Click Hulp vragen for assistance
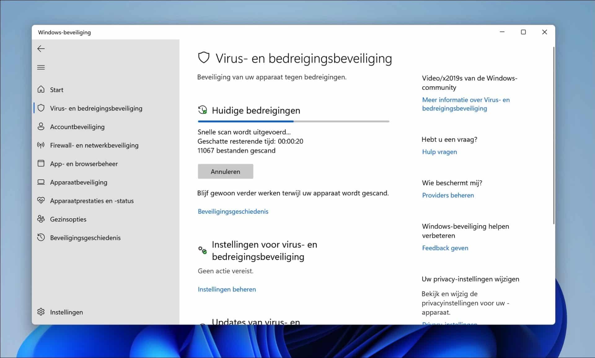595x358 pixels. (439, 152)
